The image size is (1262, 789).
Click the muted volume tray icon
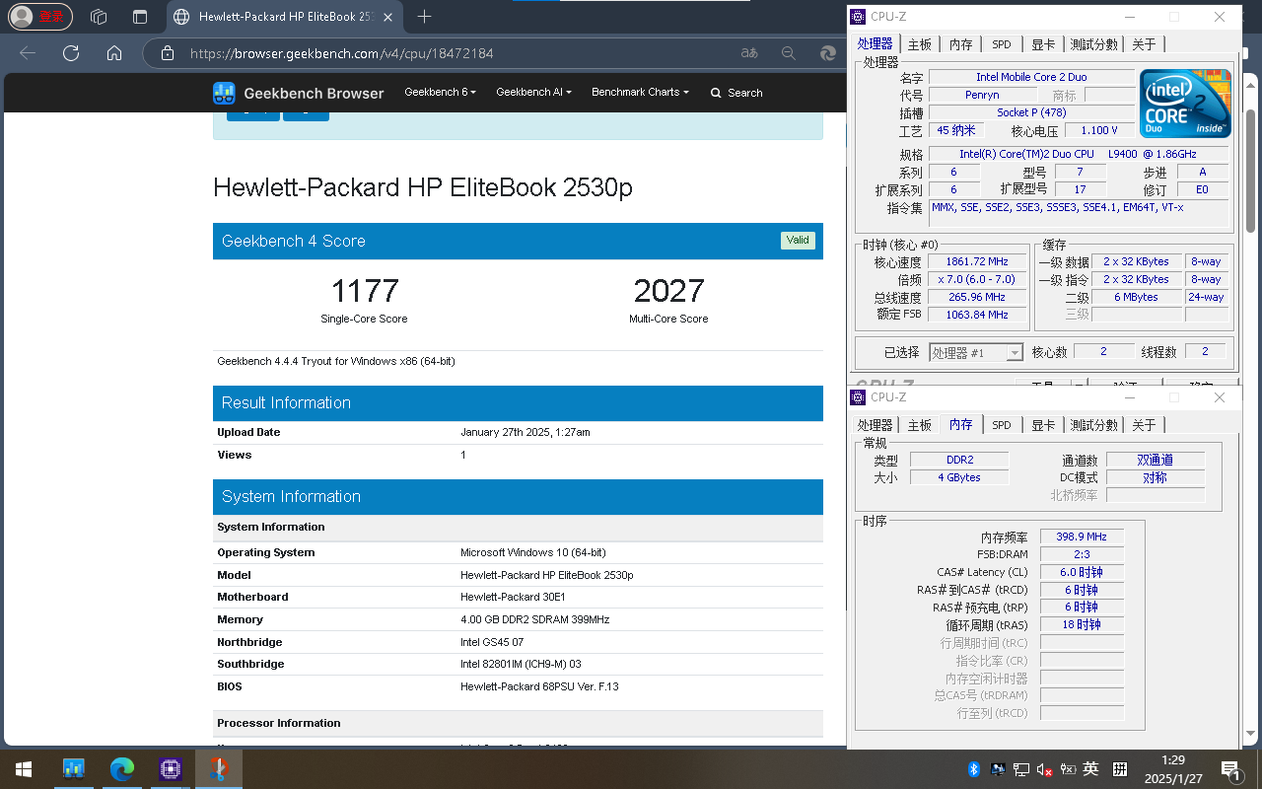1046,768
